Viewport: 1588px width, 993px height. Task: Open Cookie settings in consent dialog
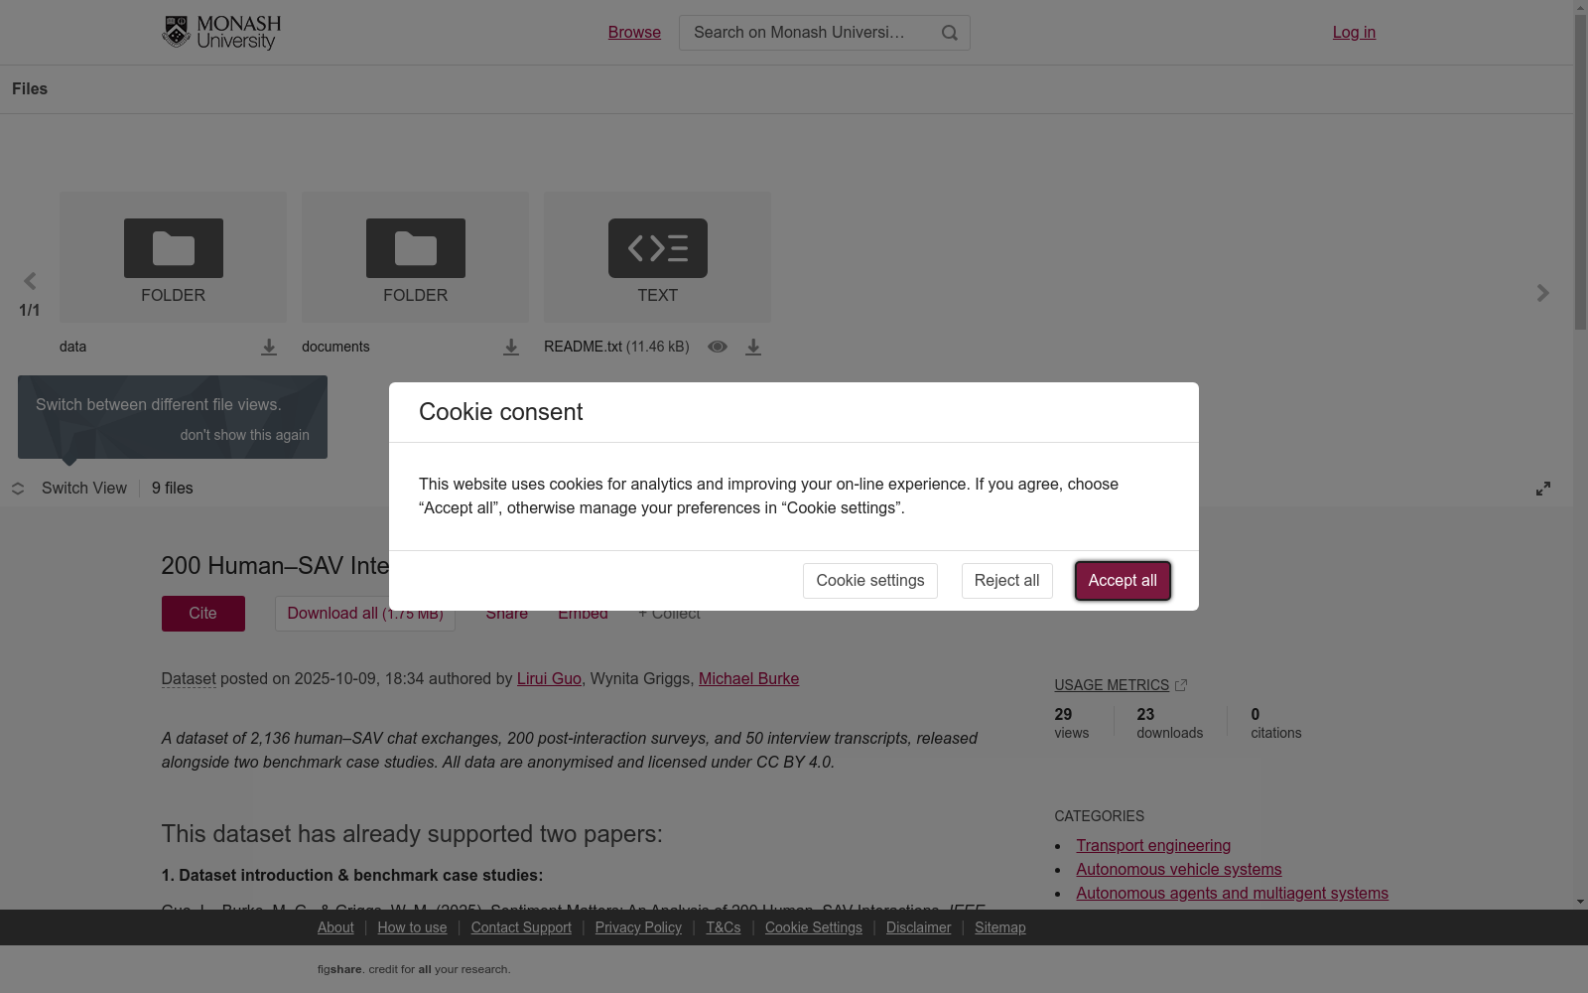pos(870,581)
